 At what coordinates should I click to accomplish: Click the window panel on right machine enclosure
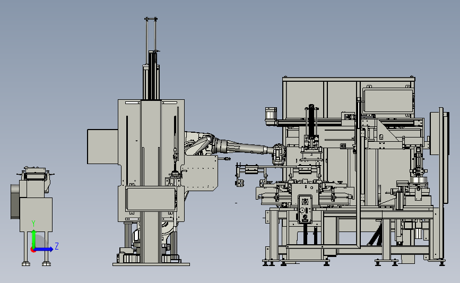tap(388, 101)
